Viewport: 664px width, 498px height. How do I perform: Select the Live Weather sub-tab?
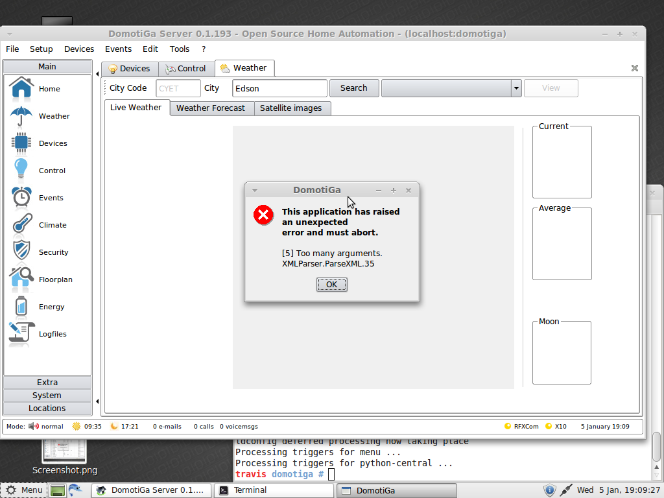(x=136, y=108)
